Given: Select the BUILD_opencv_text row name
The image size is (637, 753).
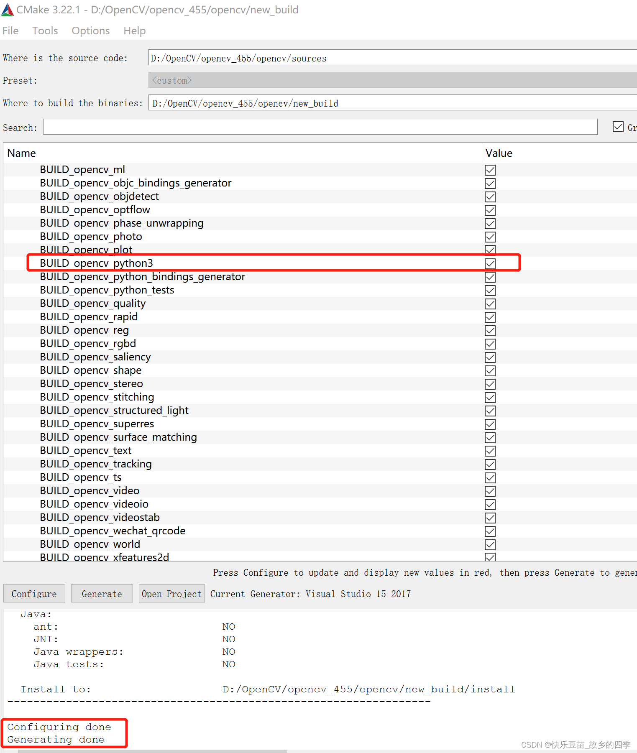Looking at the screenshot, I should tap(86, 451).
